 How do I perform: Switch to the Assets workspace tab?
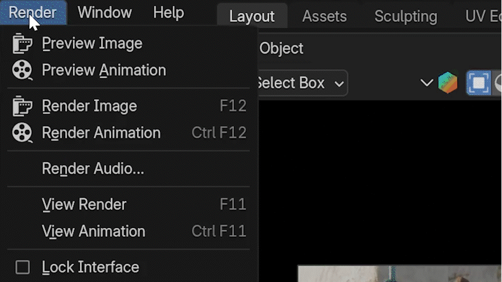click(x=324, y=16)
